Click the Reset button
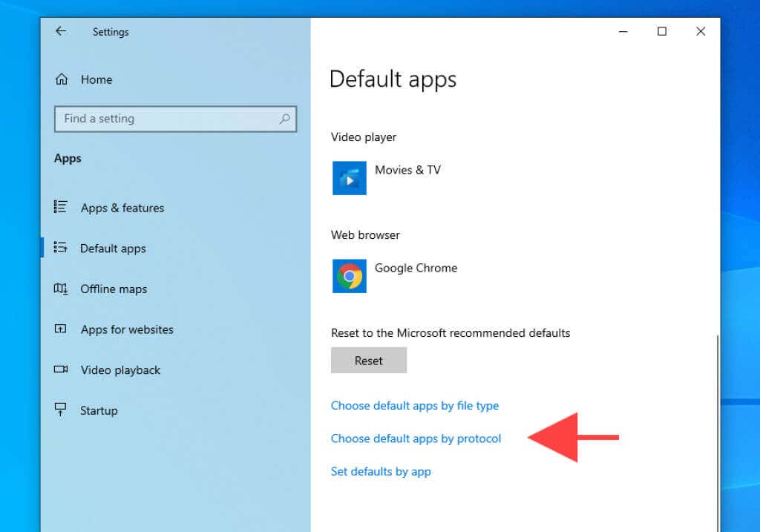The width and height of the screenshot is (760, 532). 368,360
